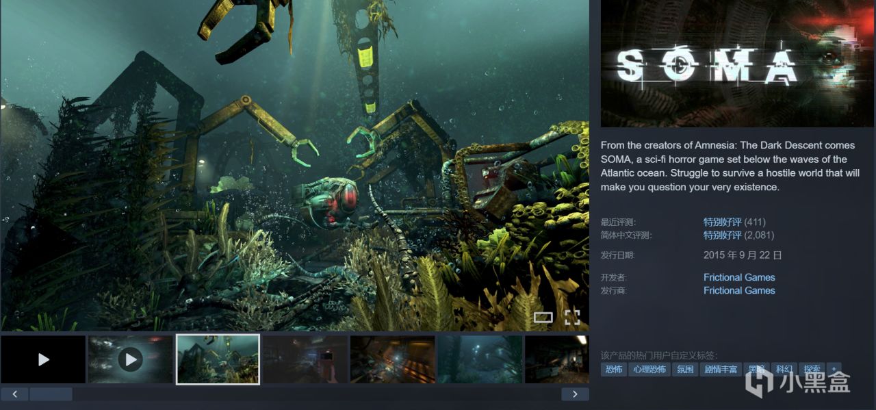Viewport: 876px width, 410px height.
Task: Click the 该产品的热门用户自定义标签 heading
Action: 659,355
